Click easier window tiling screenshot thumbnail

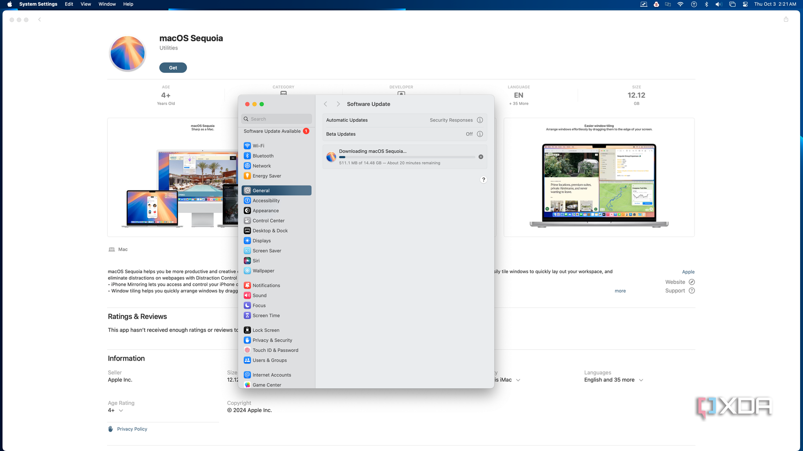tap(599, 177)
